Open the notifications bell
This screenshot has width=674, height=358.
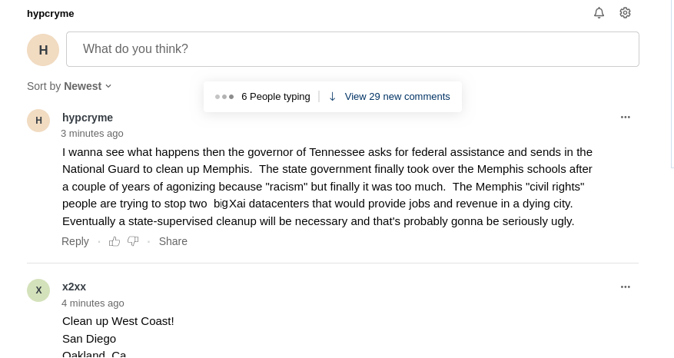[599, 13]
